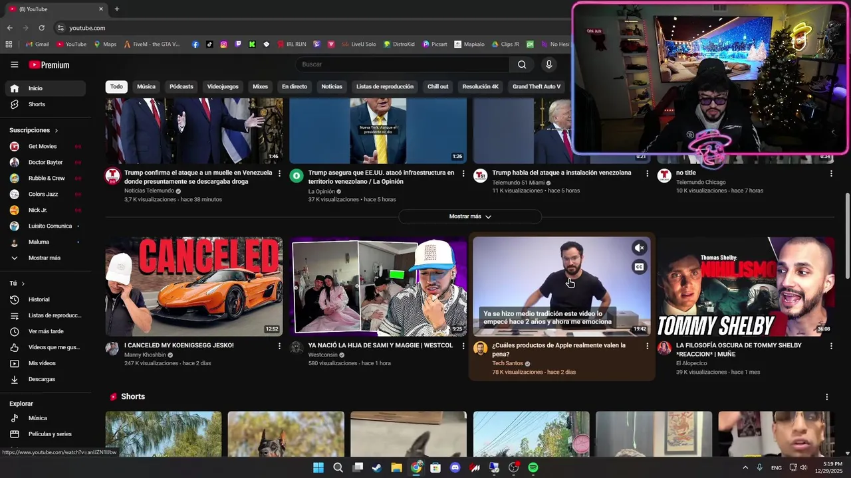Click the Windows Start button
The image size is (851, 478).
(318, 467)
